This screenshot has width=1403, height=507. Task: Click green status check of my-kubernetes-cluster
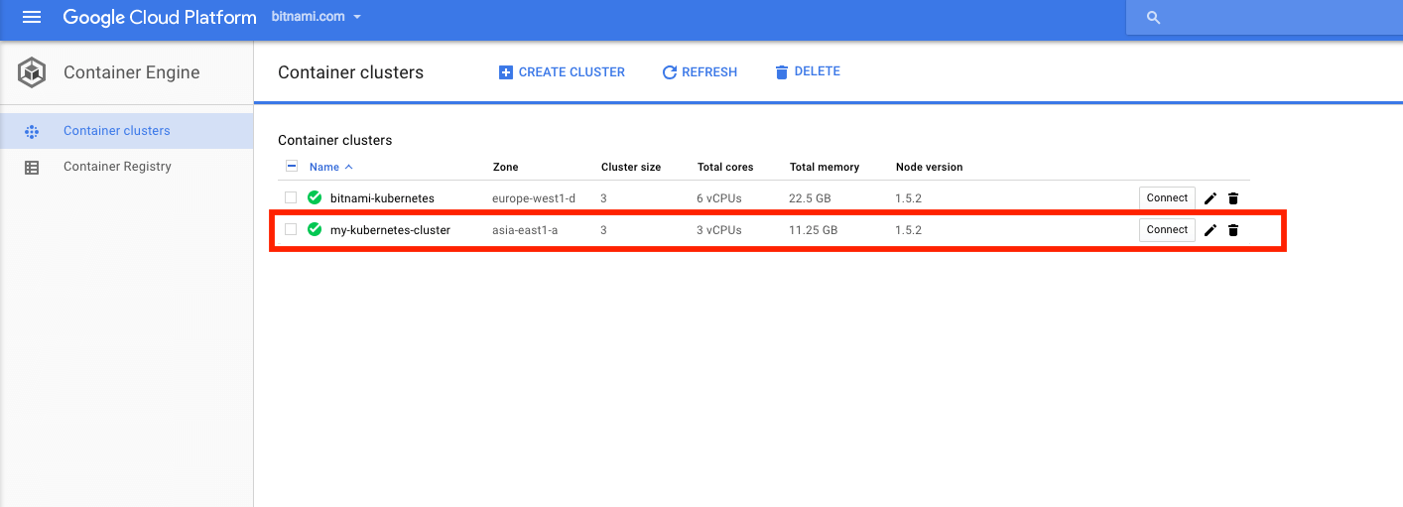pyautogui.click(x=315, y=229)
